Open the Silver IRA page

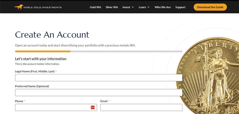112,7
